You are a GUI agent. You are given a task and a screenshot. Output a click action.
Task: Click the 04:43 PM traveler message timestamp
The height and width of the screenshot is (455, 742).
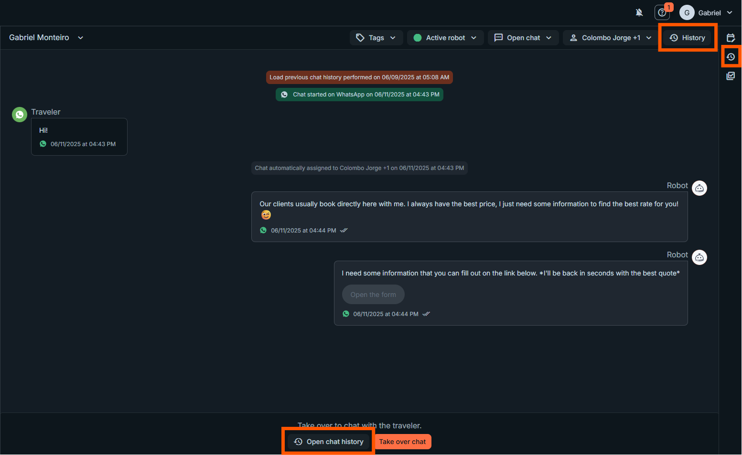click(83, 144)
